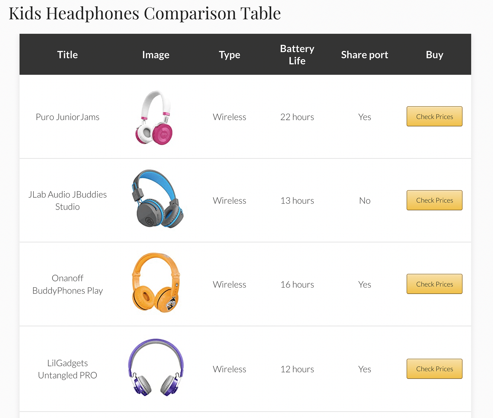Sort by the Share port column header

(365, 55)
